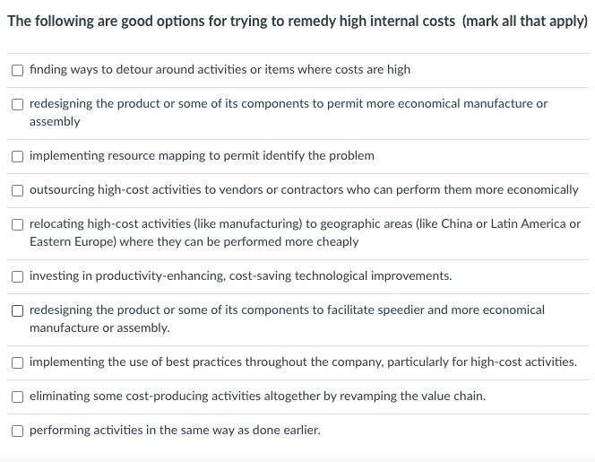
Task: Check 'performing activities in the same way' box
Action: click(17, 431)
